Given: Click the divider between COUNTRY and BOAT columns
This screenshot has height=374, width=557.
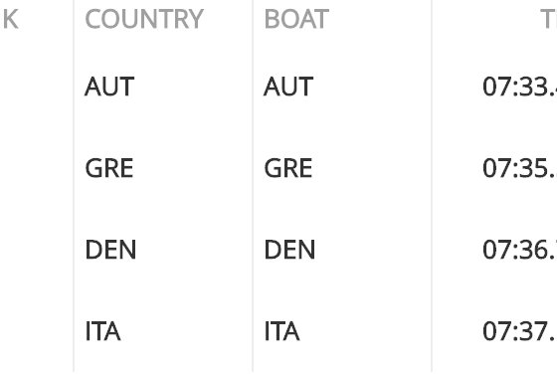Looking at the screenshot, I should pos(253,187).
